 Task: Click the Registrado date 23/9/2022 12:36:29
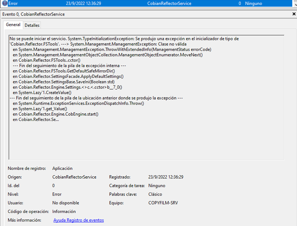[x=166, y=177]
